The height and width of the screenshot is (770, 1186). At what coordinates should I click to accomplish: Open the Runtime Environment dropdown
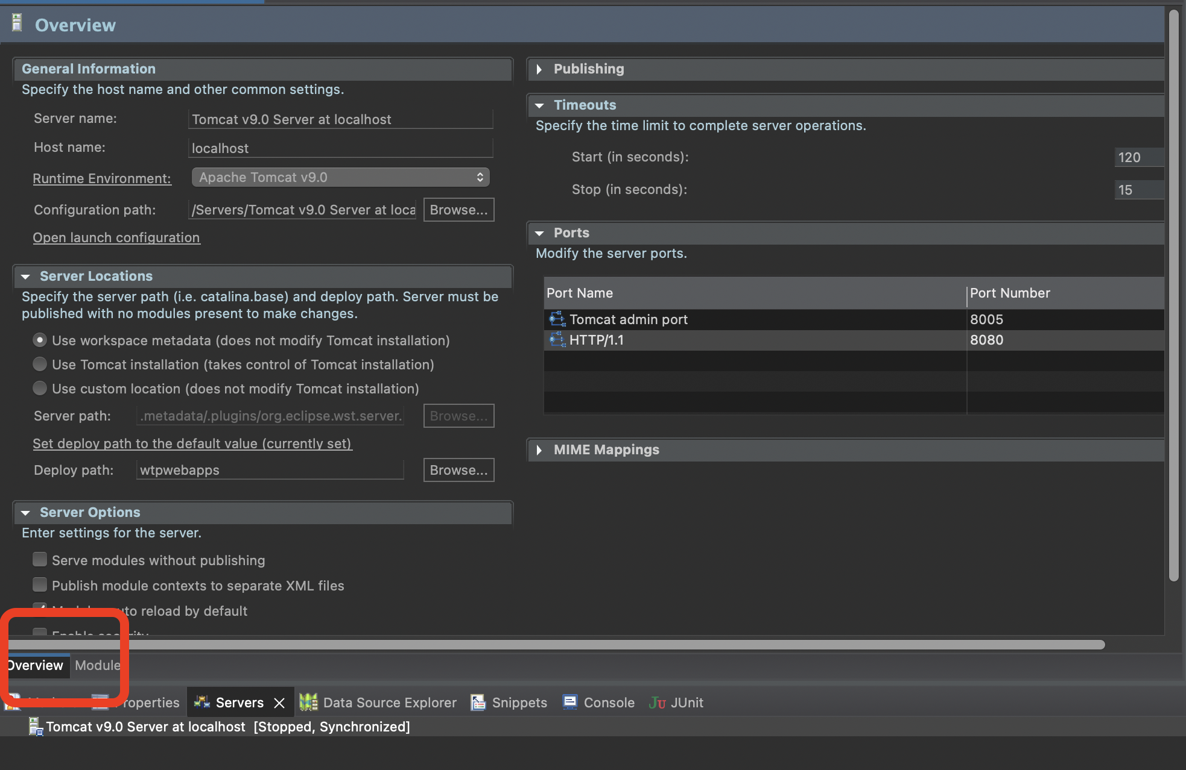[x=340, y=177]
